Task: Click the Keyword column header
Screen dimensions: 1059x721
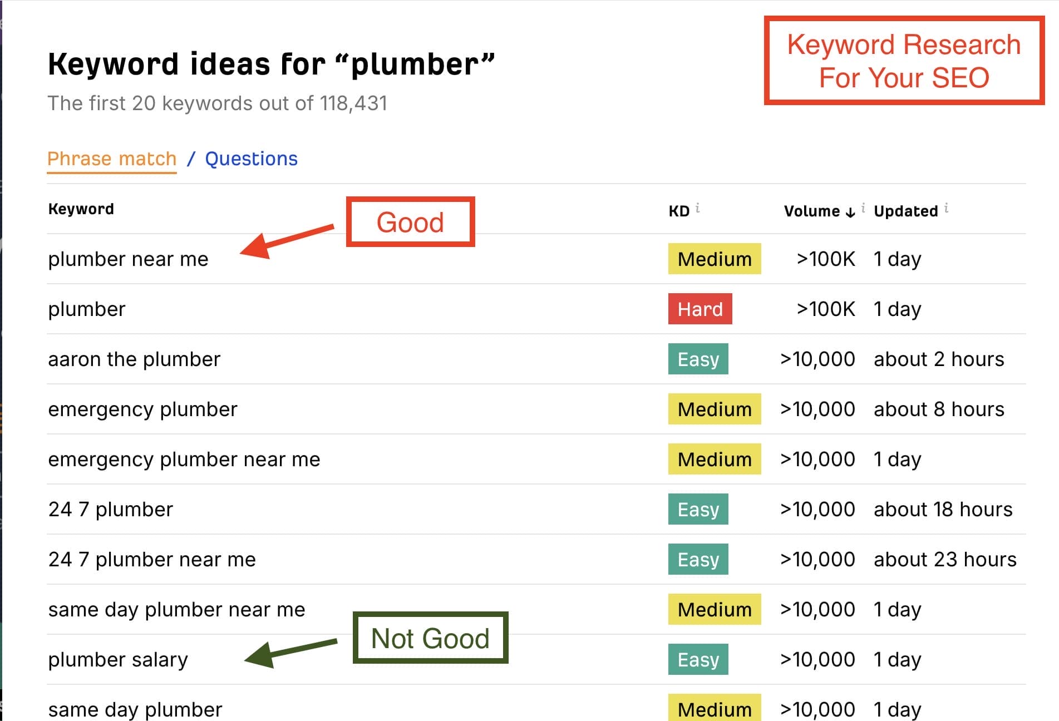Action: click(81, 209)
